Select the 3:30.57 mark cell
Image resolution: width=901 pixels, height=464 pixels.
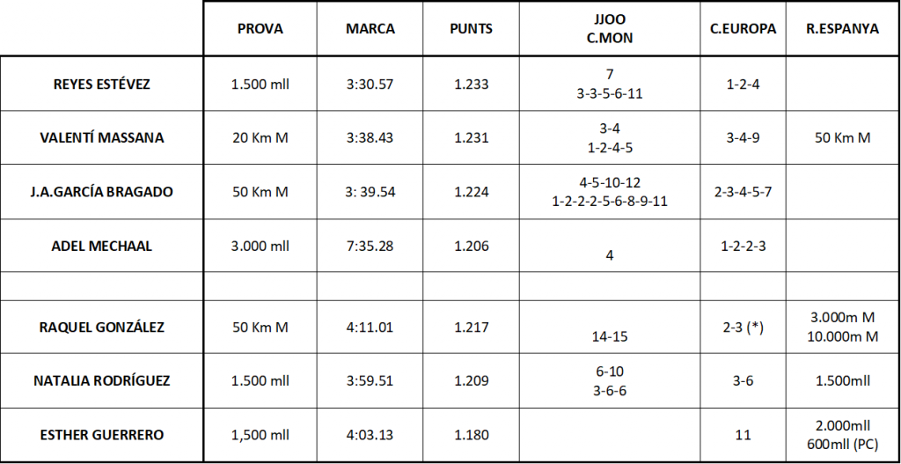coord(370,84)
